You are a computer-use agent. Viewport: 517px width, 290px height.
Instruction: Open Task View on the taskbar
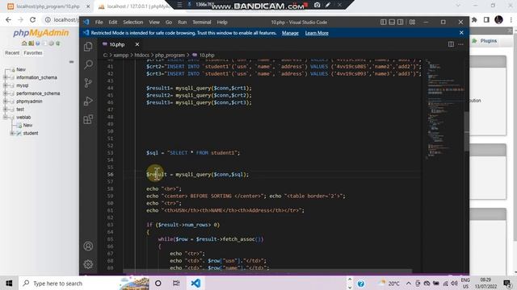[176, 283]
